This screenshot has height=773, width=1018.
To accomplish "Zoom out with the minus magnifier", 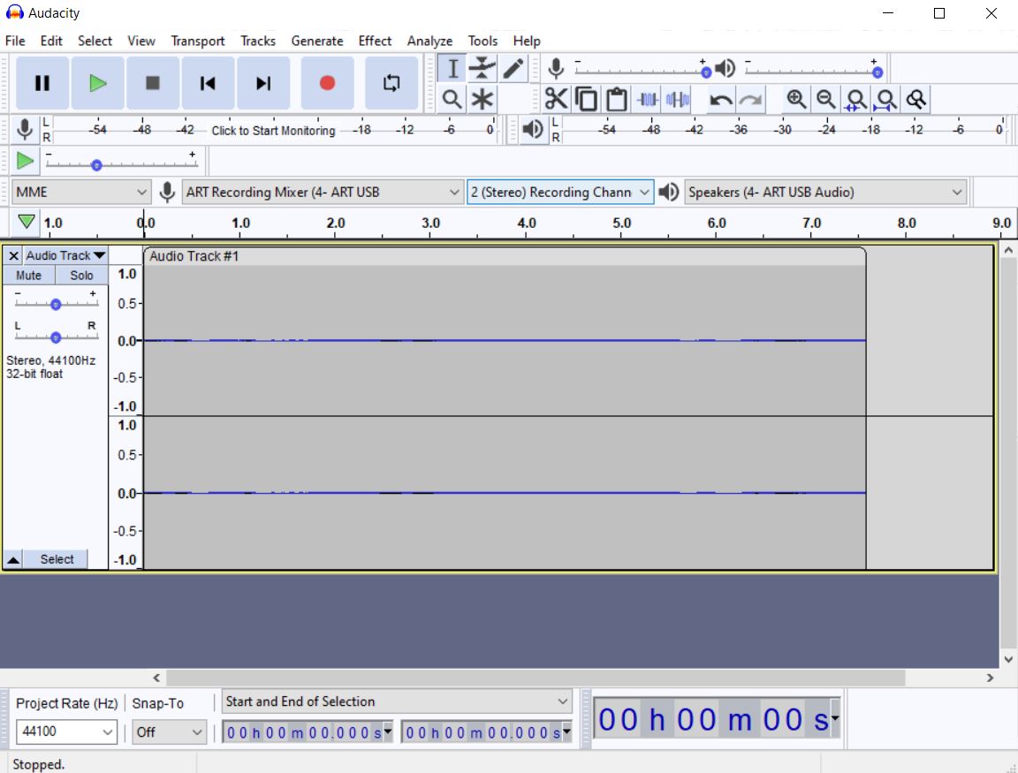I will pos(826,99).
